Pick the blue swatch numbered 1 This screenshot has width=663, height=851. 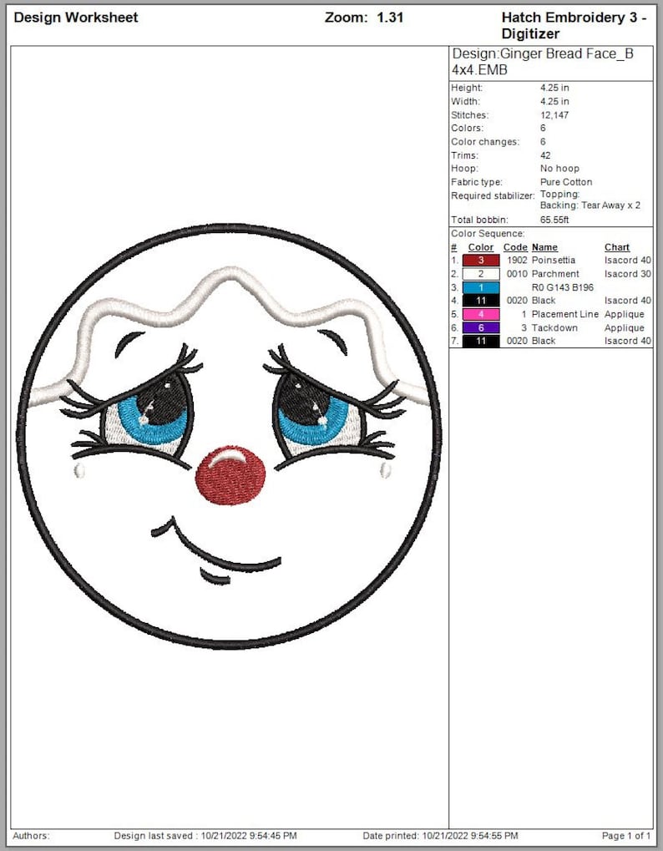click(481, 287)
